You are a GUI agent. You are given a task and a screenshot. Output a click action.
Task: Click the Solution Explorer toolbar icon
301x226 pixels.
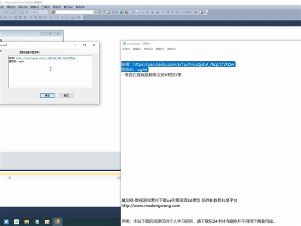point(99,12)
